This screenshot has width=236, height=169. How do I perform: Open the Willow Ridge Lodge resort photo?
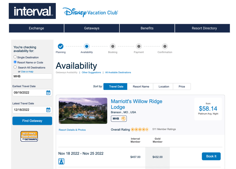(x=83, y=111)
